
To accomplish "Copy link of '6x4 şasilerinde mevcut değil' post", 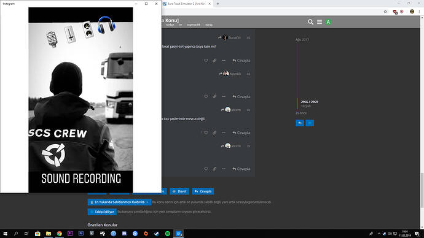I will pyautogui.click(x=214, y=132).
